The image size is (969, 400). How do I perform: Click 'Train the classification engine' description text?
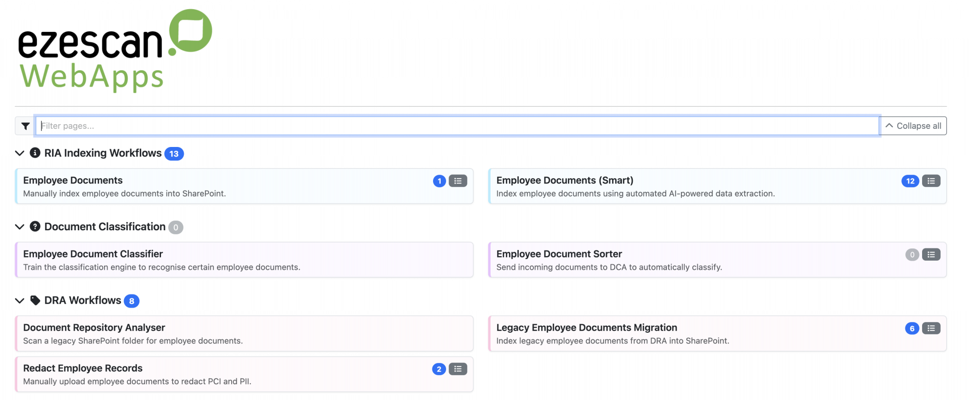[x=161, y=267]
